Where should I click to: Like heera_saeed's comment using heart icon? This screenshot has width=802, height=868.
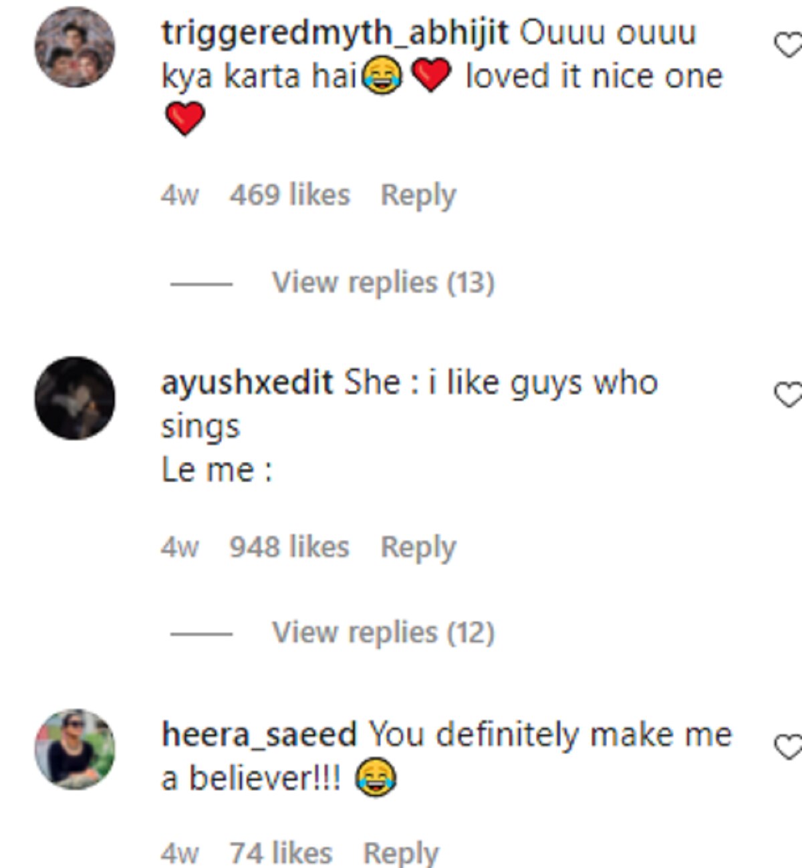click(787, 747)
